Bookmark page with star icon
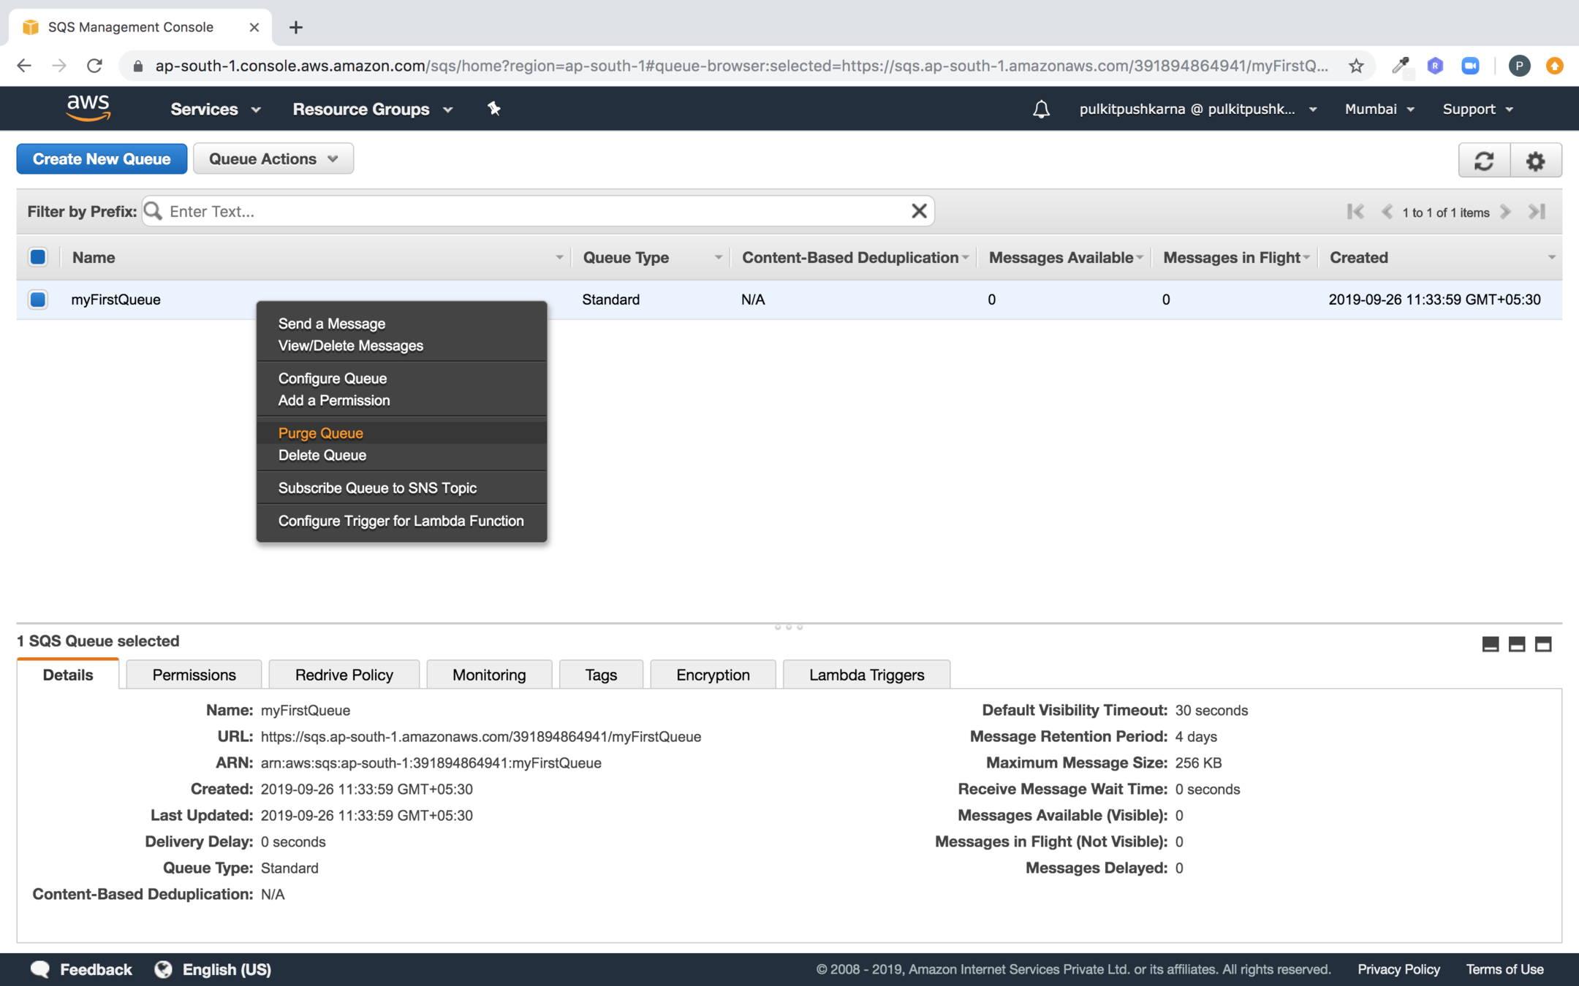This screenshot has width=1579, height=986. (x=1356, y=66)
